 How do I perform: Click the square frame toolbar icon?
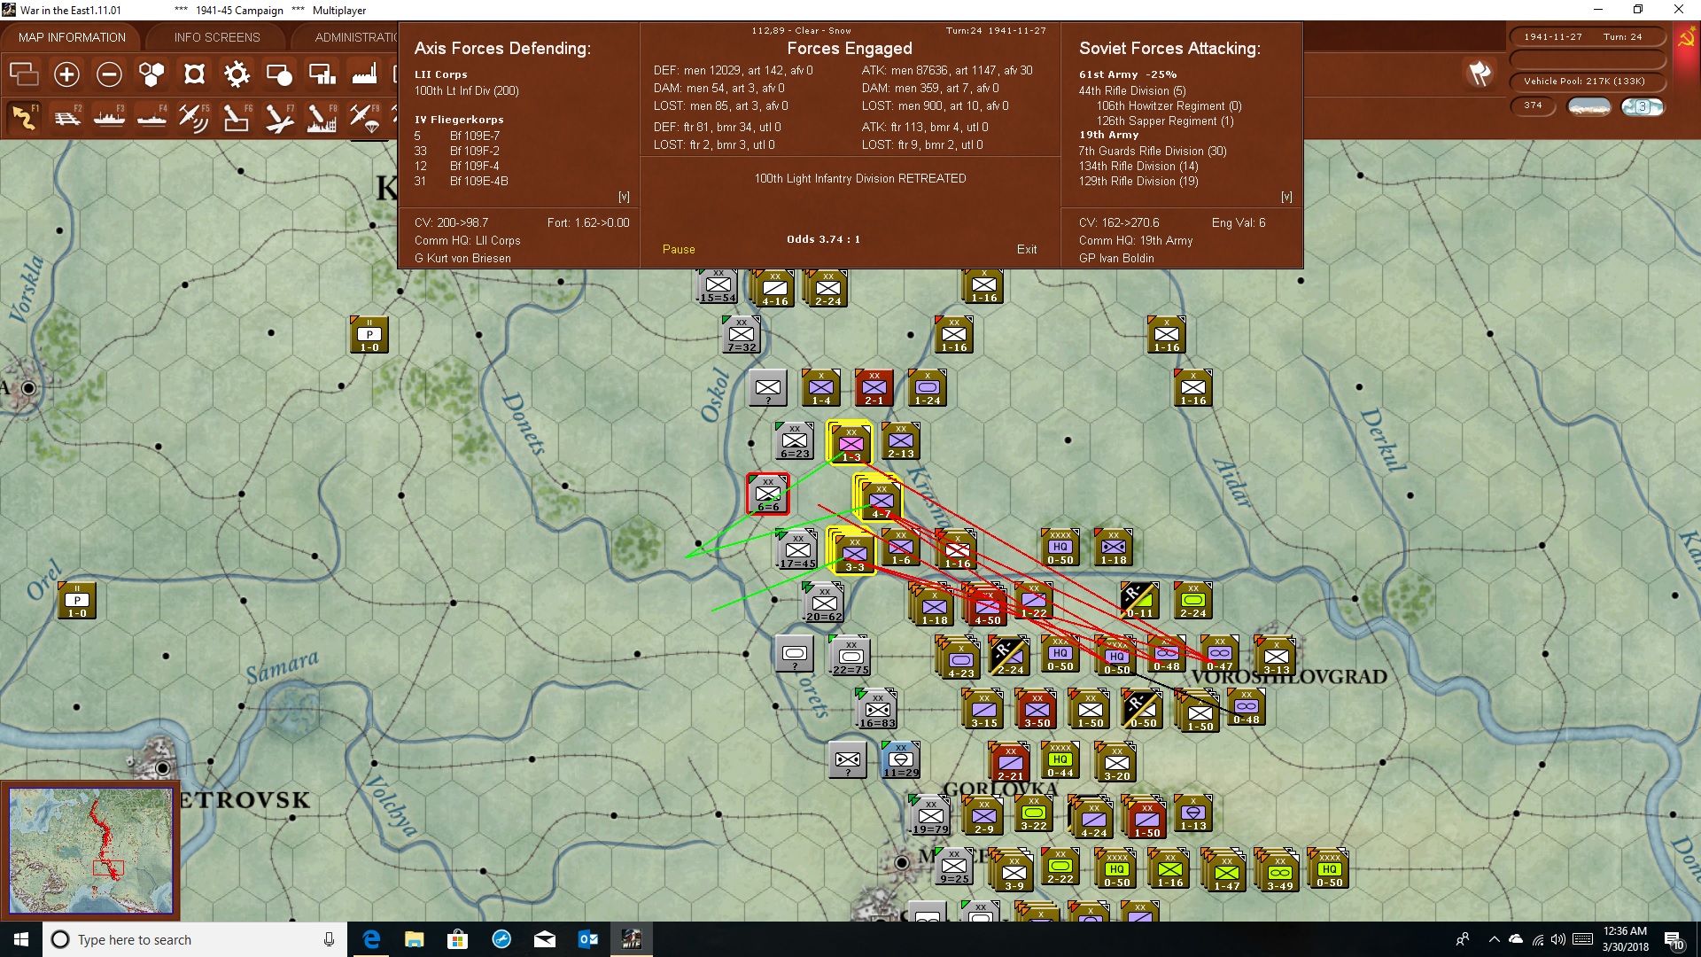[194, 74]
